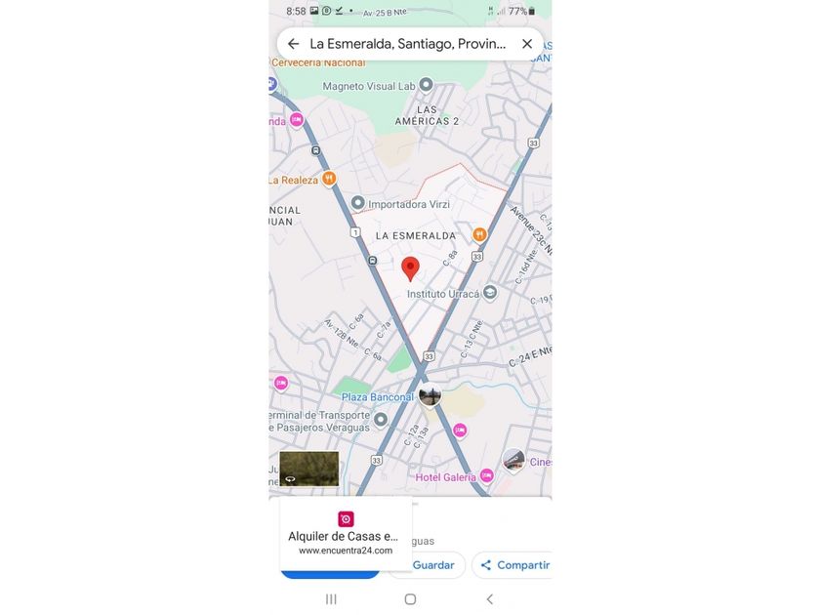Screen dimensions: 820x615
Task: Open the Terminal de Transporte marker
Action: (381, 419)
